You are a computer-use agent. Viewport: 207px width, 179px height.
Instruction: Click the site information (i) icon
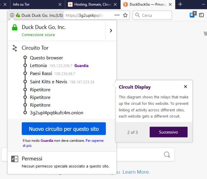click(x=12, y=15)
